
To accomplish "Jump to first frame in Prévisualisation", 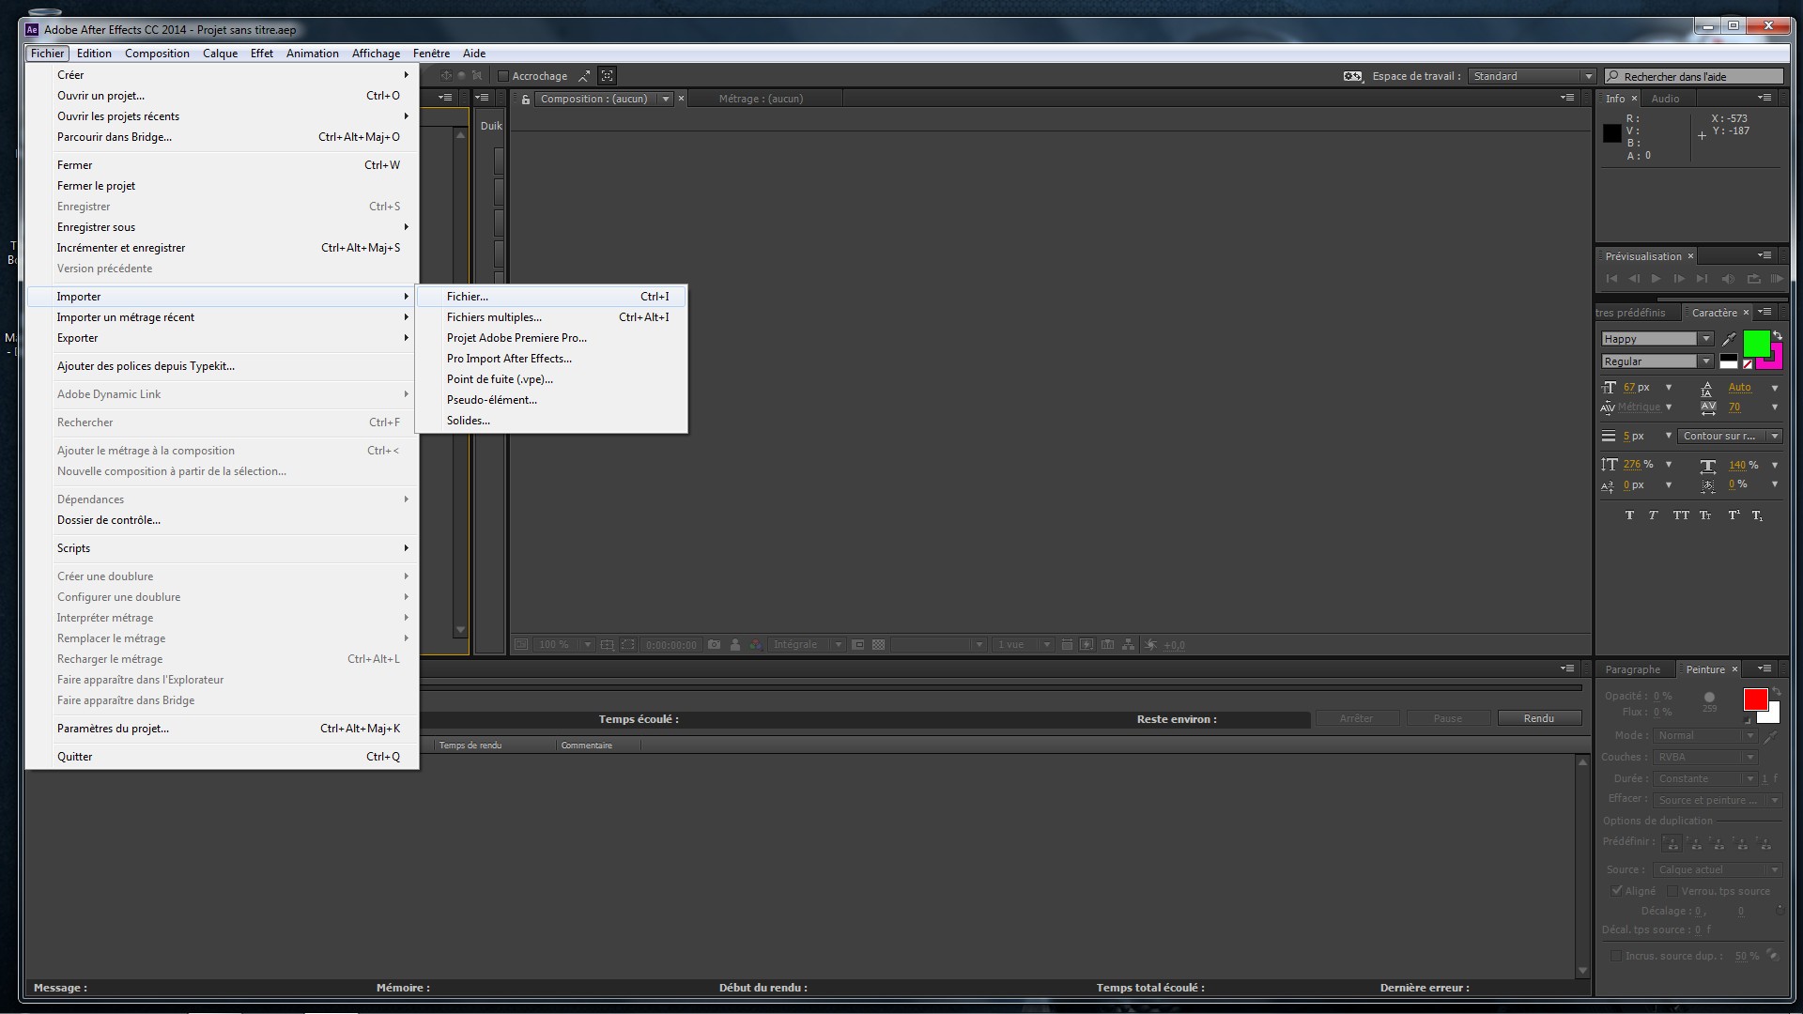I will click(x=1611, y=279).
